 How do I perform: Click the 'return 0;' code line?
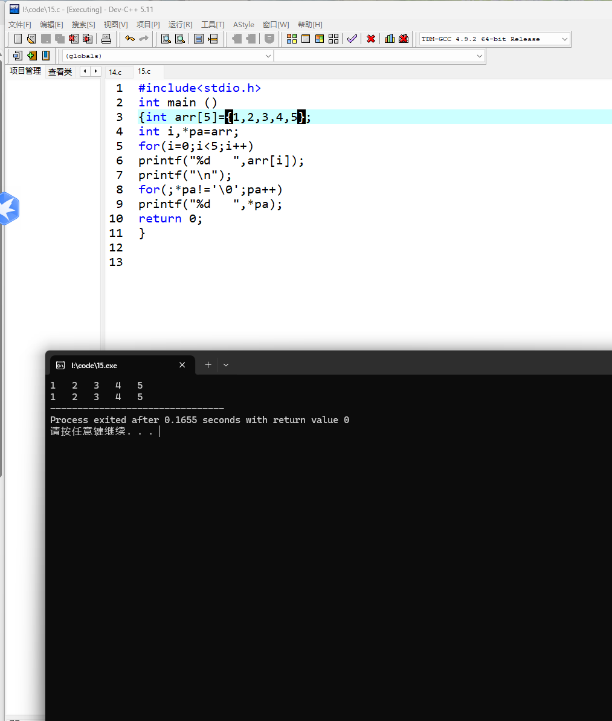tap(170, 219)
